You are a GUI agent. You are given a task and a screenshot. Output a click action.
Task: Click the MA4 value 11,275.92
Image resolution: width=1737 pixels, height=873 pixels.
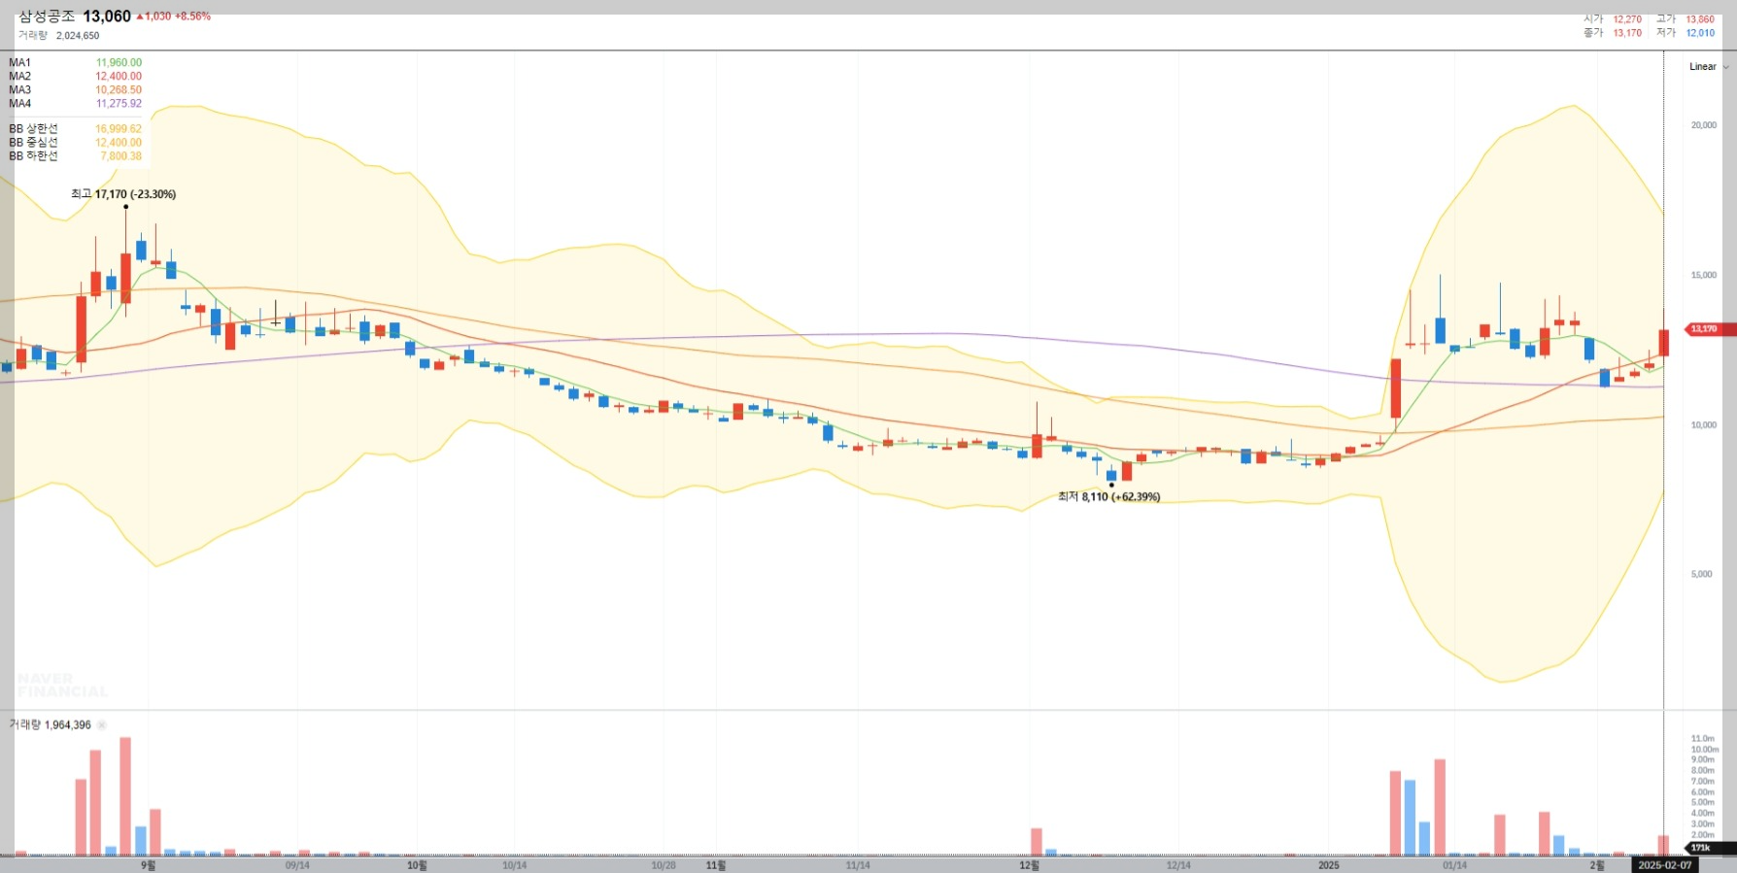click(x=119, y=104)
